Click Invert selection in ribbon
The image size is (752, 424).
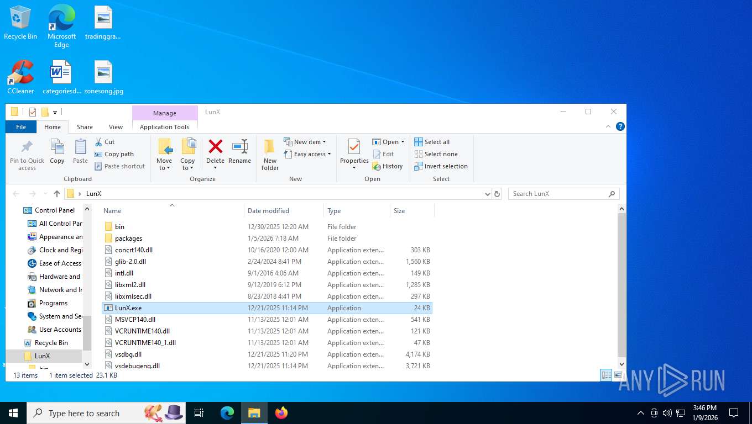click(441, 166)
